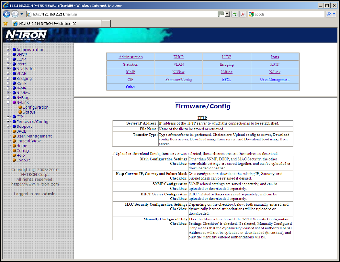Viewport: 340px width, 262px height.
Task: Click the BPCL orange bullet icon
Action: point(14,131)
